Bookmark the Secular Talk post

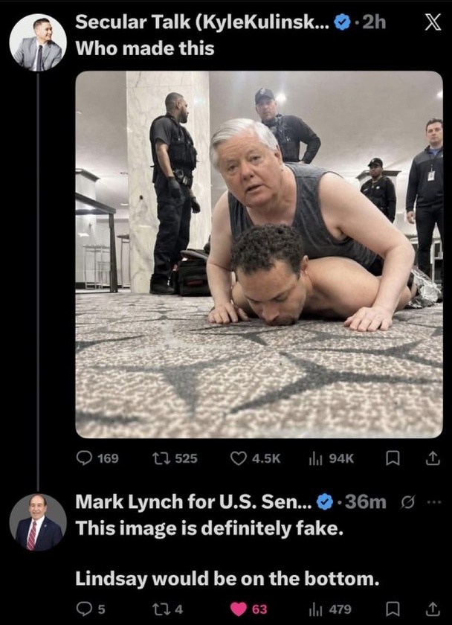pyautogui.click(x=393, y=458)
